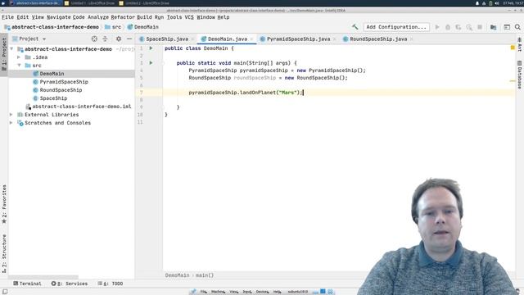Click the greyed roundSpaceShip variable
Screen dimensions: 524x295
point(255,78)
